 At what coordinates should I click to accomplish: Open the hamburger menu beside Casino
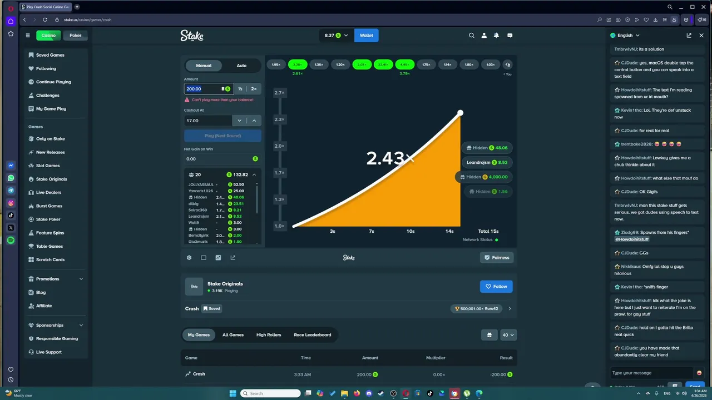(x=28, y=36)
